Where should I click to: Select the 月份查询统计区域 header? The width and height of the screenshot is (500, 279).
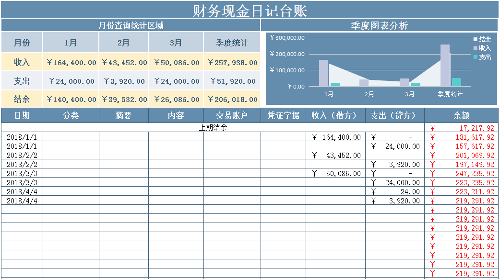[131, 25]
